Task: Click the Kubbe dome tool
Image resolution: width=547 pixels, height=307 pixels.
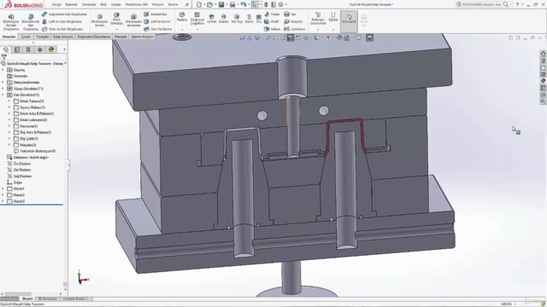Action: pyautogui.click(x=223, y=19)
